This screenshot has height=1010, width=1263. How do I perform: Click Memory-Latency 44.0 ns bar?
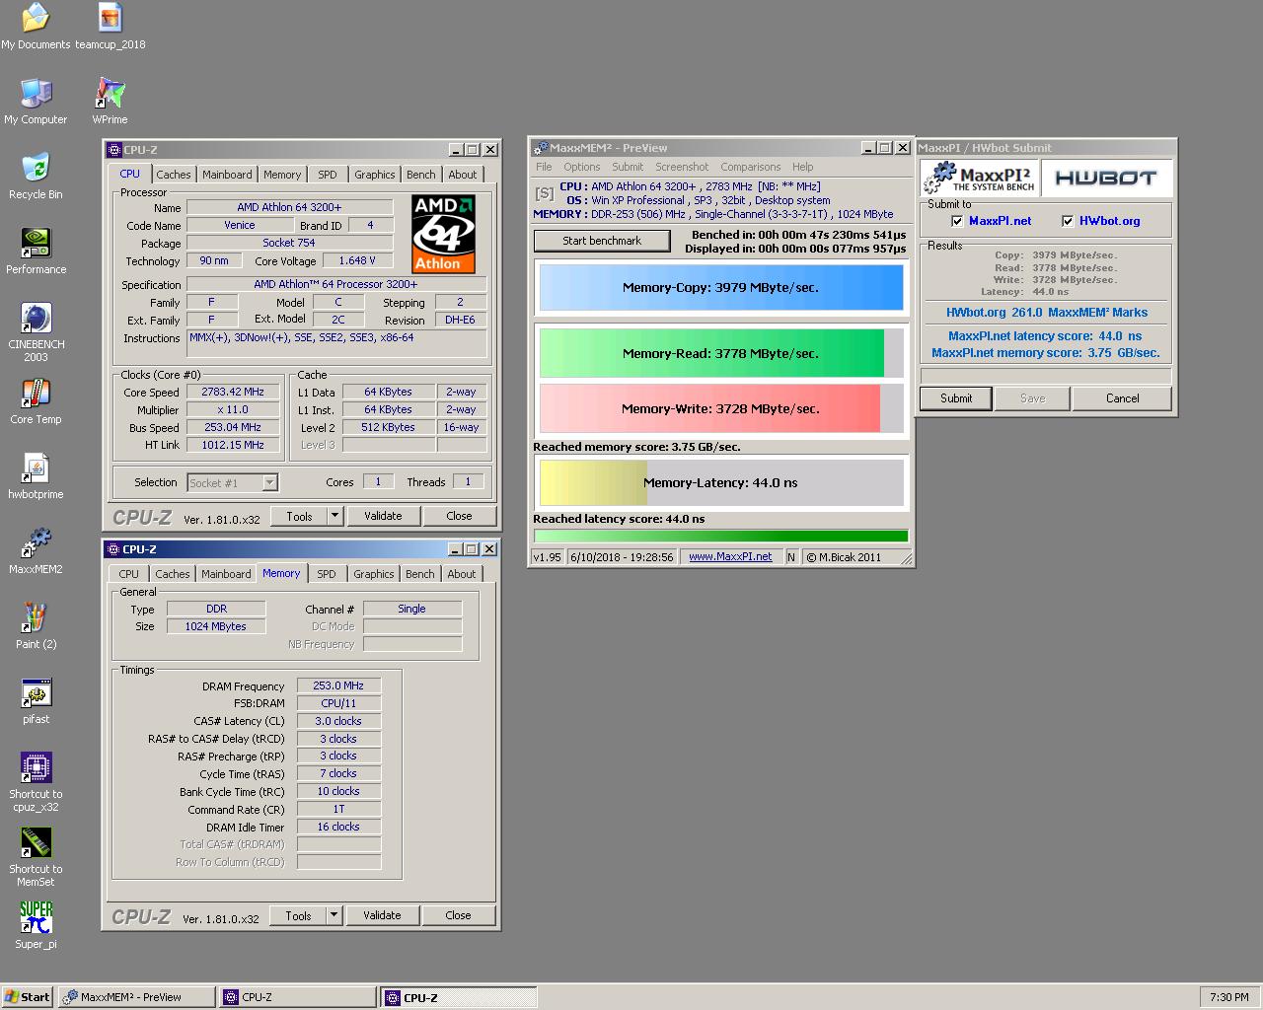coord(720,482)
